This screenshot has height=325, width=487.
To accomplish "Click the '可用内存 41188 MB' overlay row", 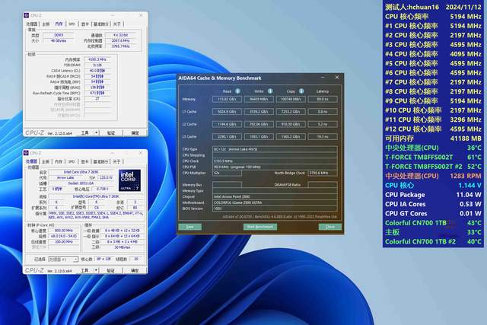I will tap(433, 139).
